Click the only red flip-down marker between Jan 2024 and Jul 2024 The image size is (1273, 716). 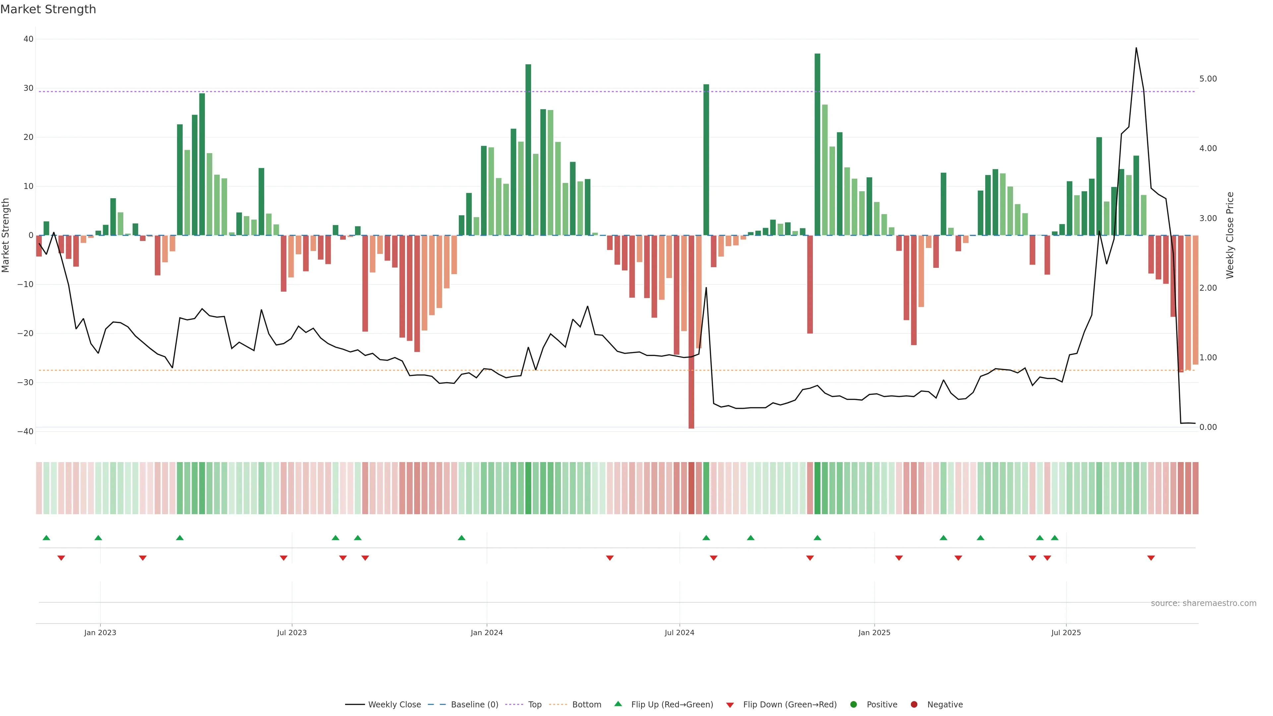click(x=610, y=558)
